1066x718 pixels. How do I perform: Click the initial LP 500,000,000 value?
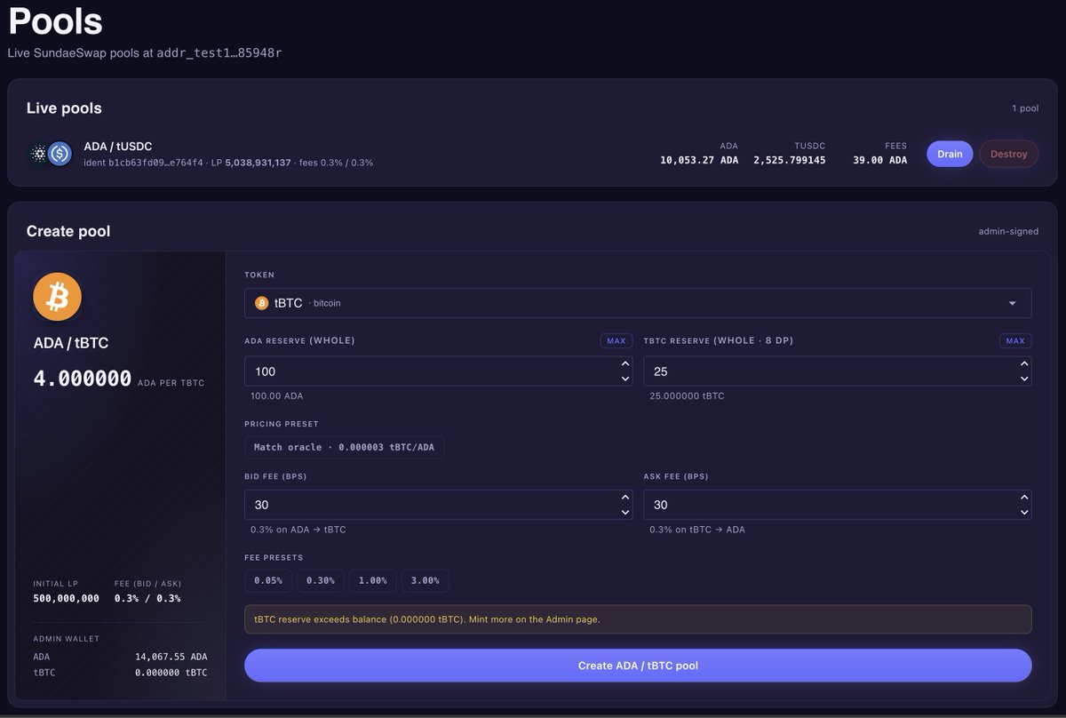coord(67,599)
